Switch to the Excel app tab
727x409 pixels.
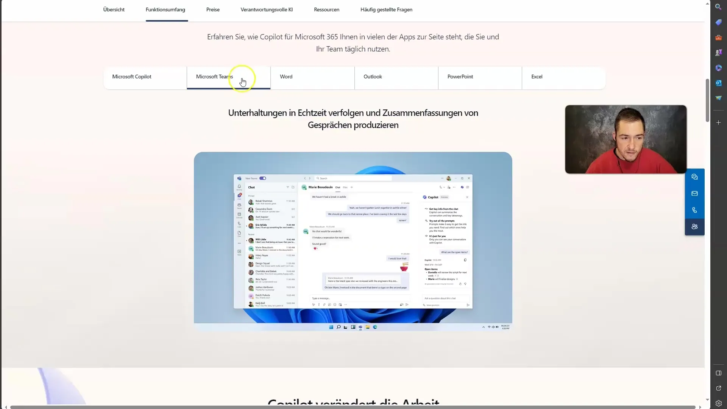click(x=564, y=78)
